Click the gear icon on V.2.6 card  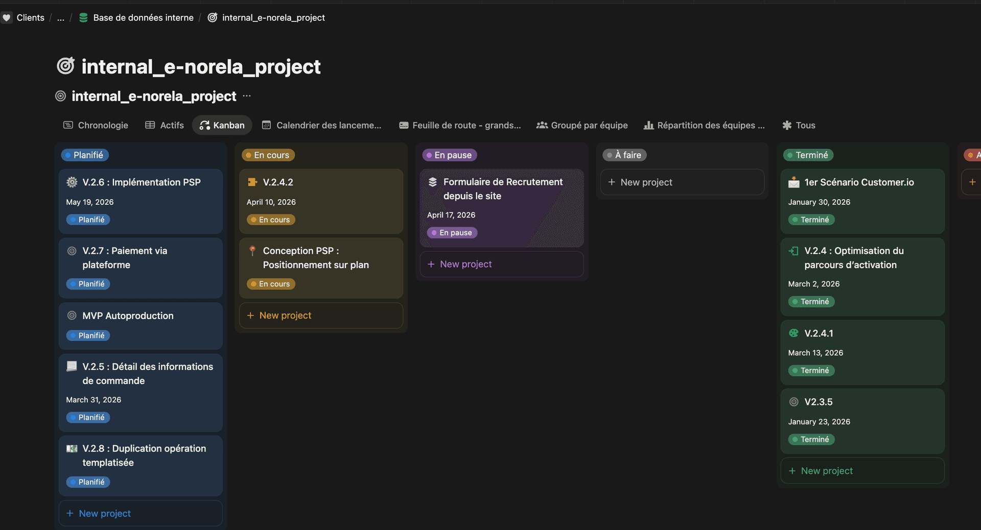pyautogui.click(x=72, y=182)
